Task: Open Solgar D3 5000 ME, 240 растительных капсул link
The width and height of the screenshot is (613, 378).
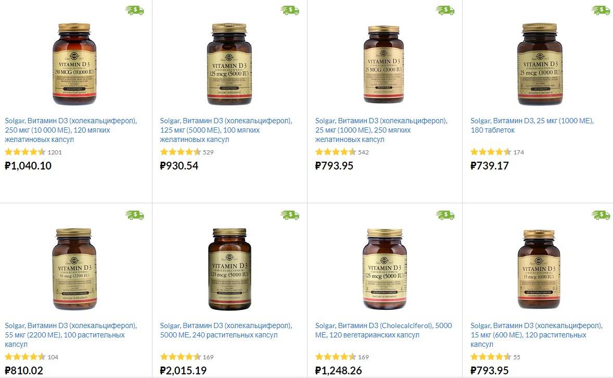Action: click(226, 330)
